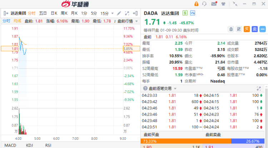Click the 盘前买盘 header

[152, 135]
